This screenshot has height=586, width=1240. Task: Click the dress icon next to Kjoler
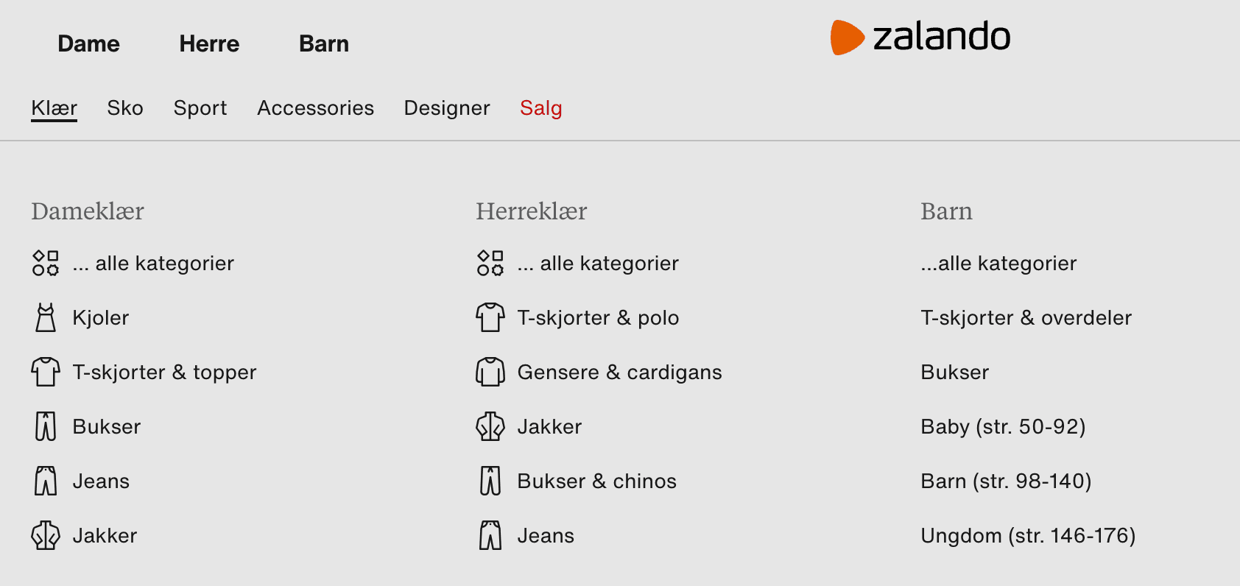click(x=45, y=317)
